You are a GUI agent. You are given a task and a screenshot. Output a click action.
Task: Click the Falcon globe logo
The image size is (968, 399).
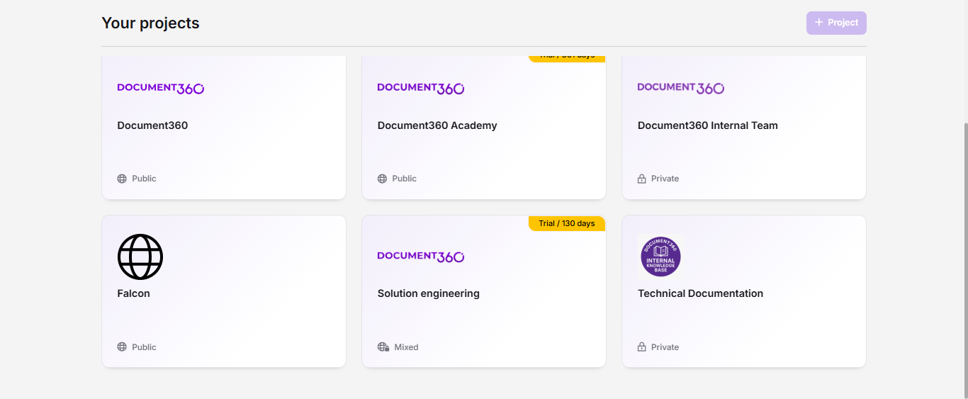click(x=140, y=257)
